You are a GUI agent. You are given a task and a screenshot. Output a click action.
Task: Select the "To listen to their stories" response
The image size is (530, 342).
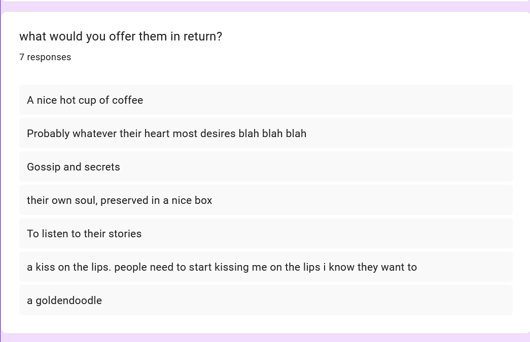pos(84,234)
